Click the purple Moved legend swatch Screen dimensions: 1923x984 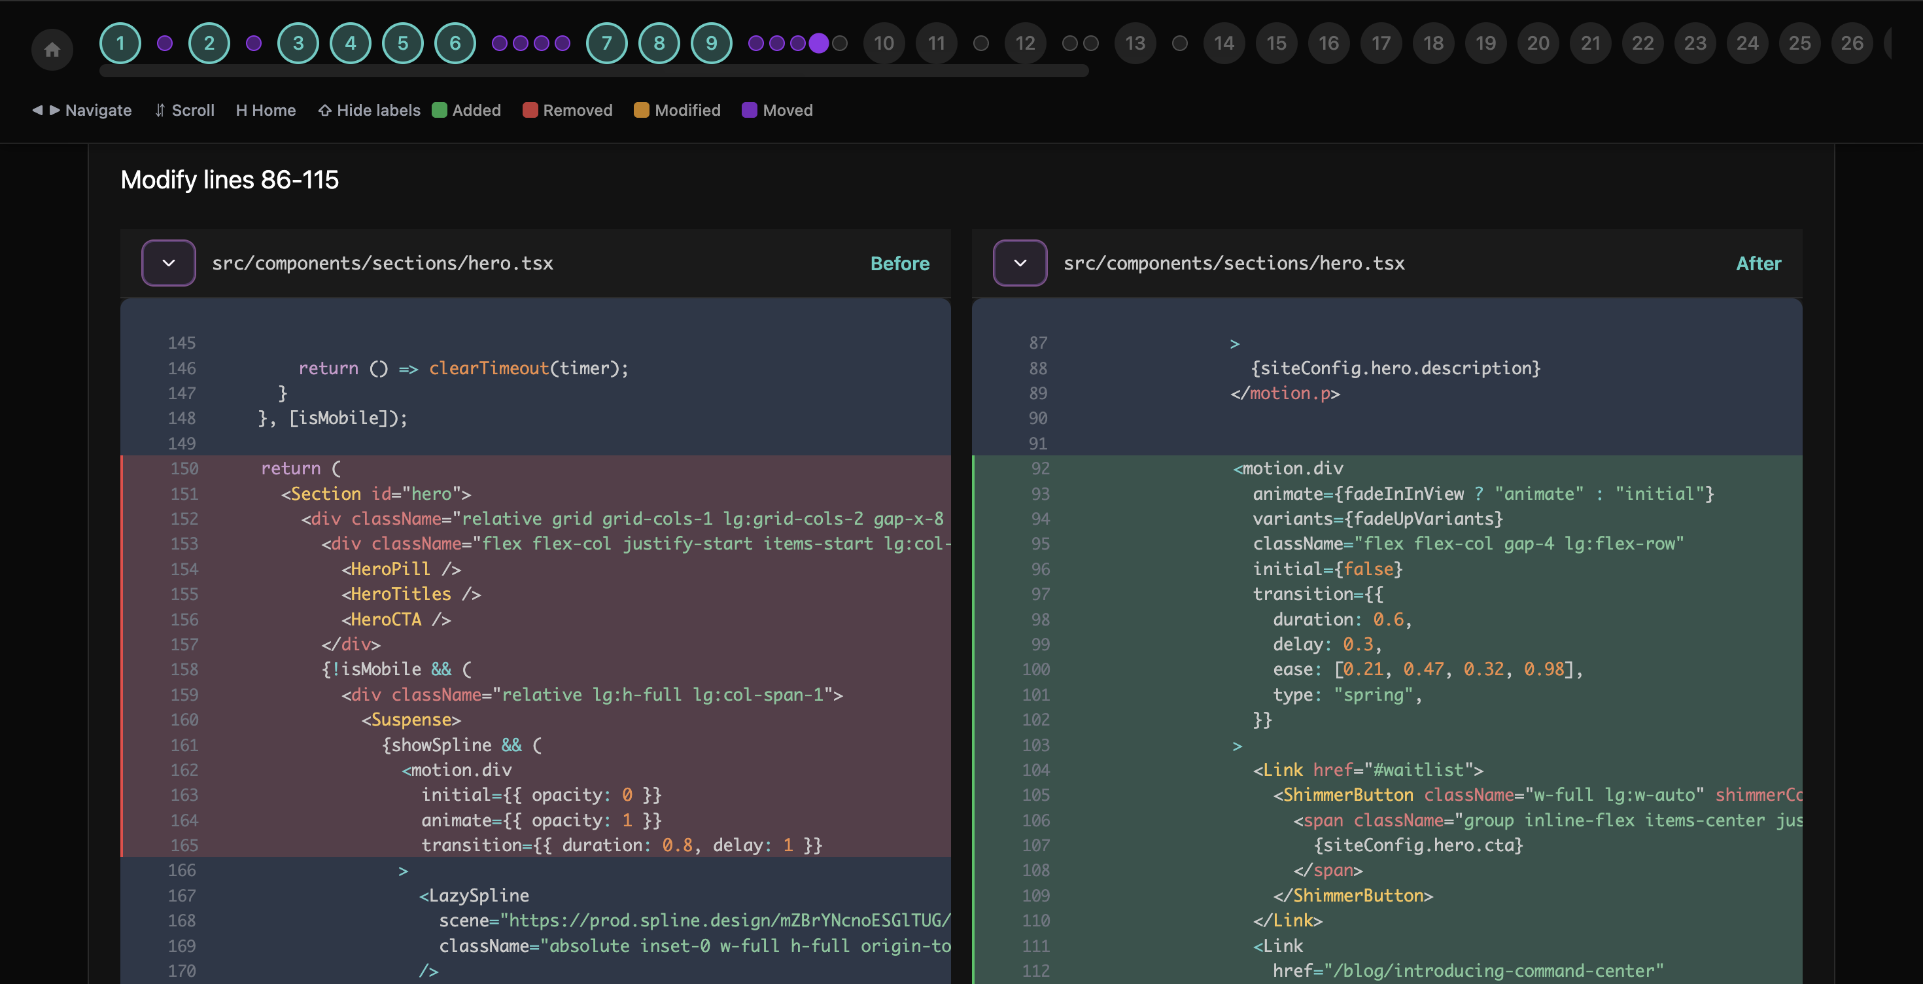pyautogui.click(x=749, y=111)
